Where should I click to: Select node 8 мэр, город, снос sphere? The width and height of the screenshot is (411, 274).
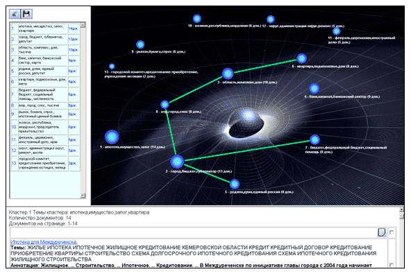(x=165, y=105)
